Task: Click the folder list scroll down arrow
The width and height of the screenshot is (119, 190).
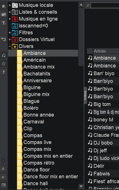Action: click(x=81, y=186)
